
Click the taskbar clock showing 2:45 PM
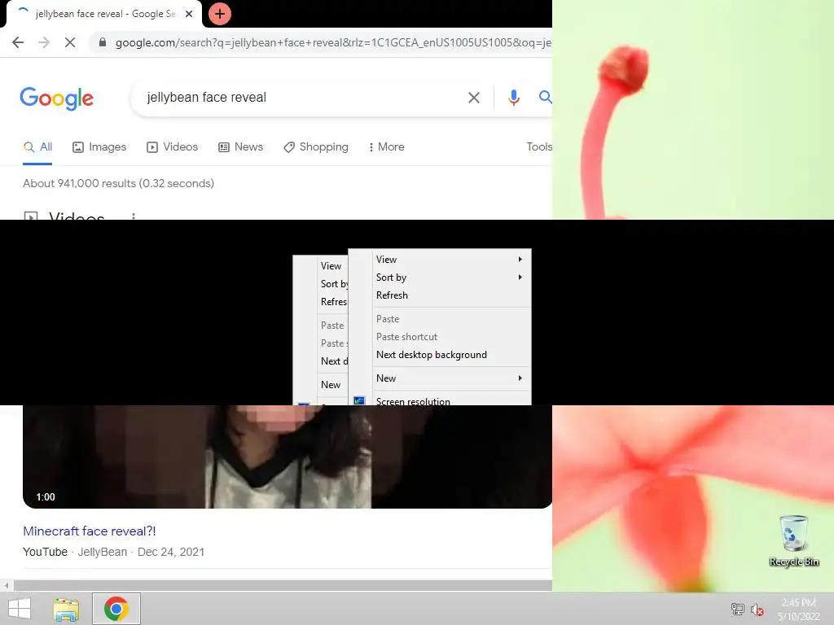tap(799, 609)
